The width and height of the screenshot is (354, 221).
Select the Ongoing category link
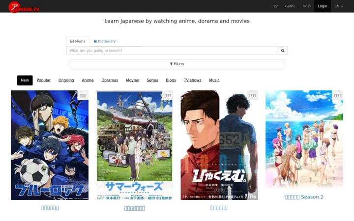coord(66,80)
